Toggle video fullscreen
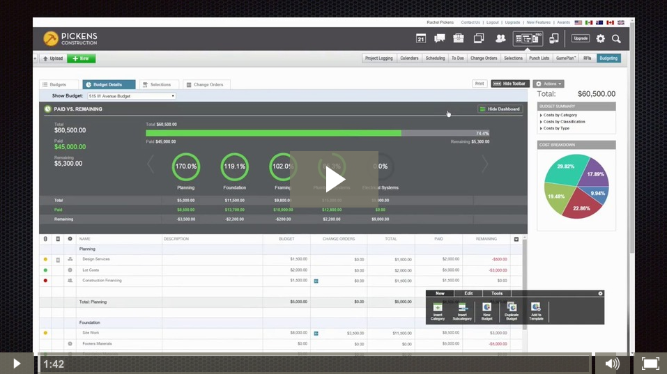Screen dimensions: 667x374 click(x=650, y=364)
